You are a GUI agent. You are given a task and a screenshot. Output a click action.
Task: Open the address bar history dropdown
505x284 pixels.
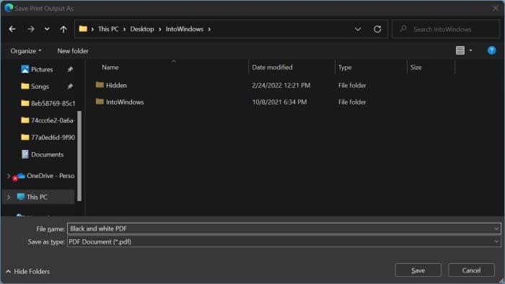coord(358,30)
